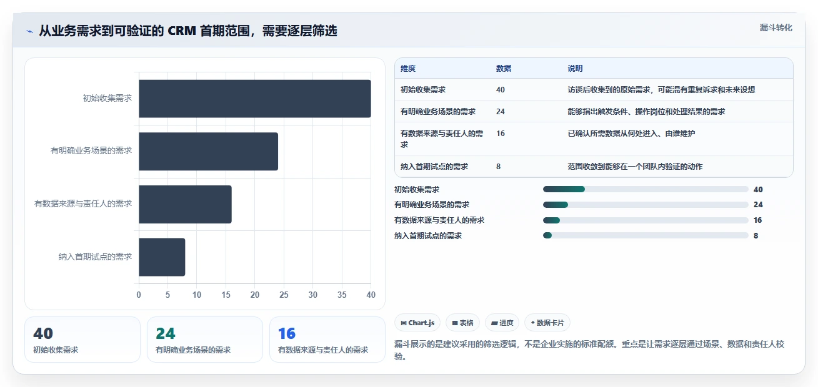The width and height of the screenshot is (818, 387).
Task: Click the chart bar for 初始收集需求
Action: click(x=255, y=99)
